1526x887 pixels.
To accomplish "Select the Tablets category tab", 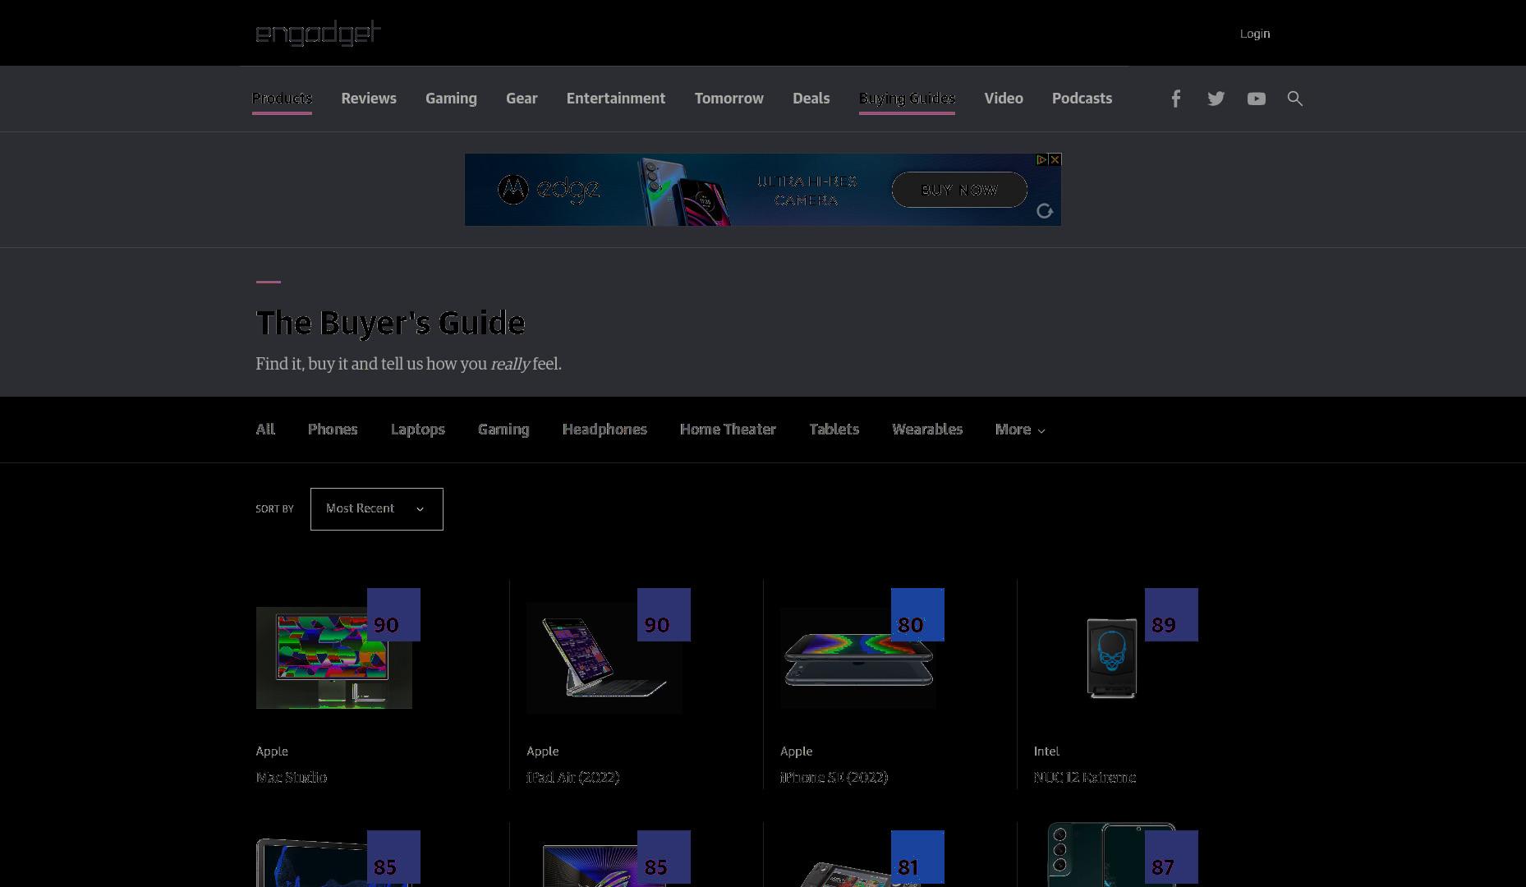I will tap(834, 430).
